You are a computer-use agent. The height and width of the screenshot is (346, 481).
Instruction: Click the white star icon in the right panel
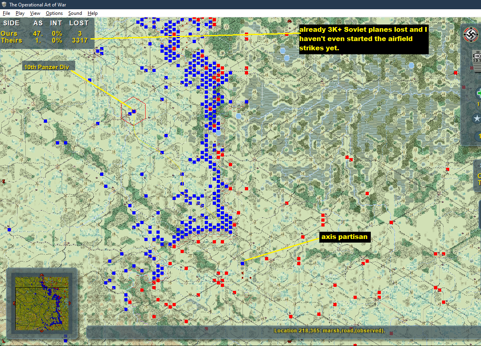(x=477, y=119)
